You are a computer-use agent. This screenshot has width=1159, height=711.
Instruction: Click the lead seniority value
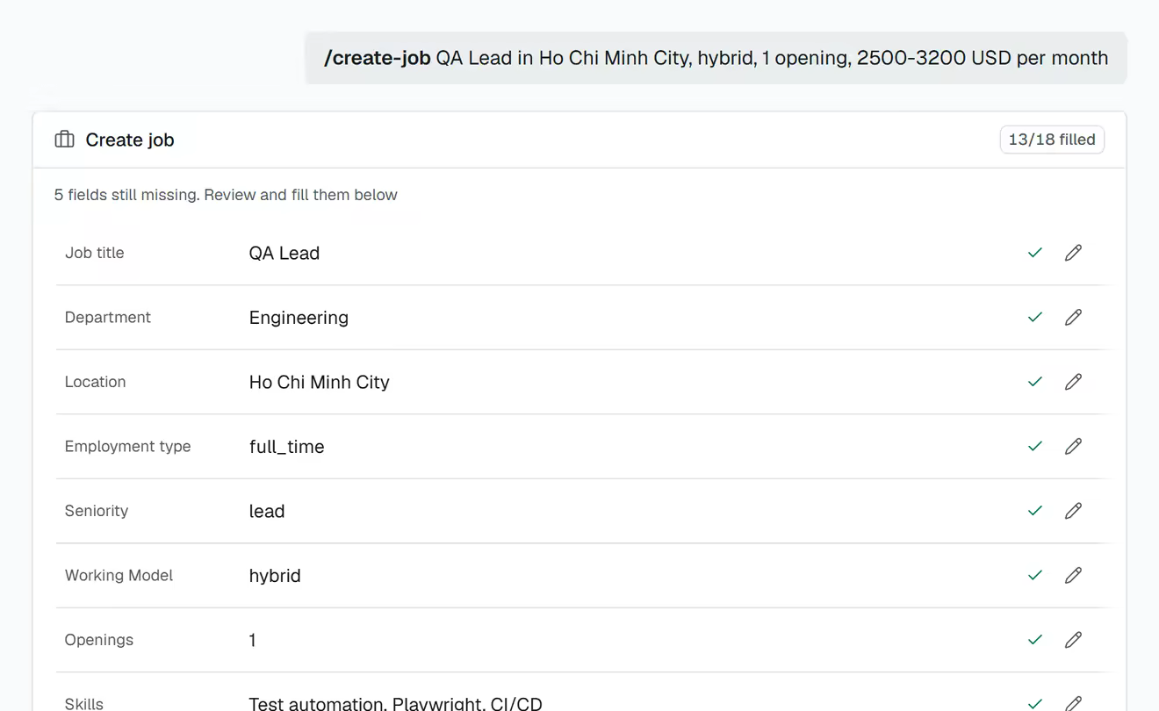pyautogui.click(x=267, y=511)
